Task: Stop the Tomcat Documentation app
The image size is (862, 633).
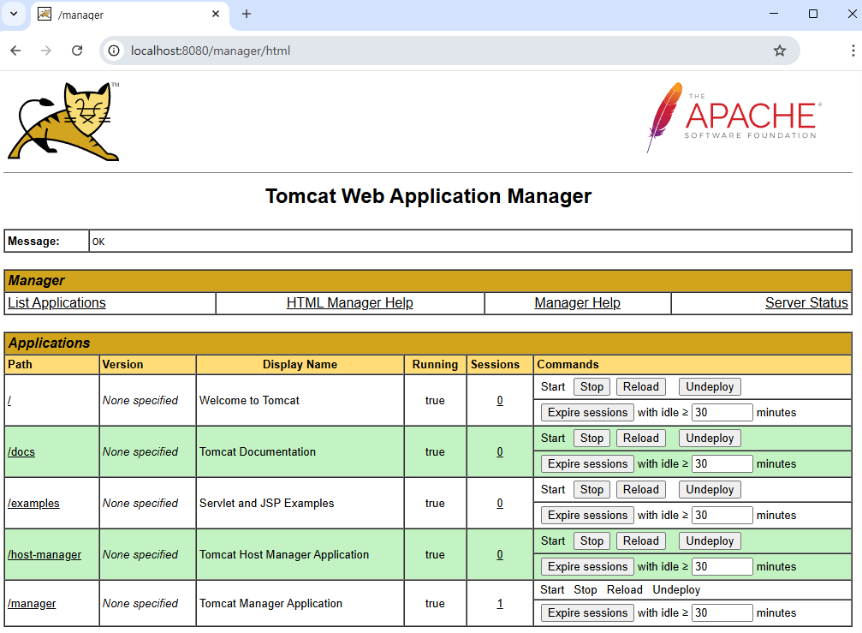Action: [592, 439]
